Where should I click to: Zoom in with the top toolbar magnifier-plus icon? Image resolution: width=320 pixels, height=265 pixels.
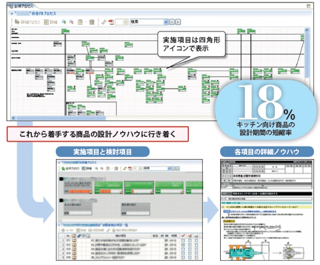(64, 22)
